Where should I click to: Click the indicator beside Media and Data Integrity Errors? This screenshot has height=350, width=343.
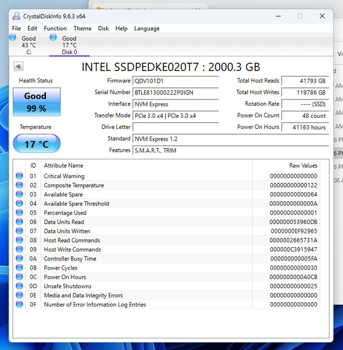tap(19, 295)
